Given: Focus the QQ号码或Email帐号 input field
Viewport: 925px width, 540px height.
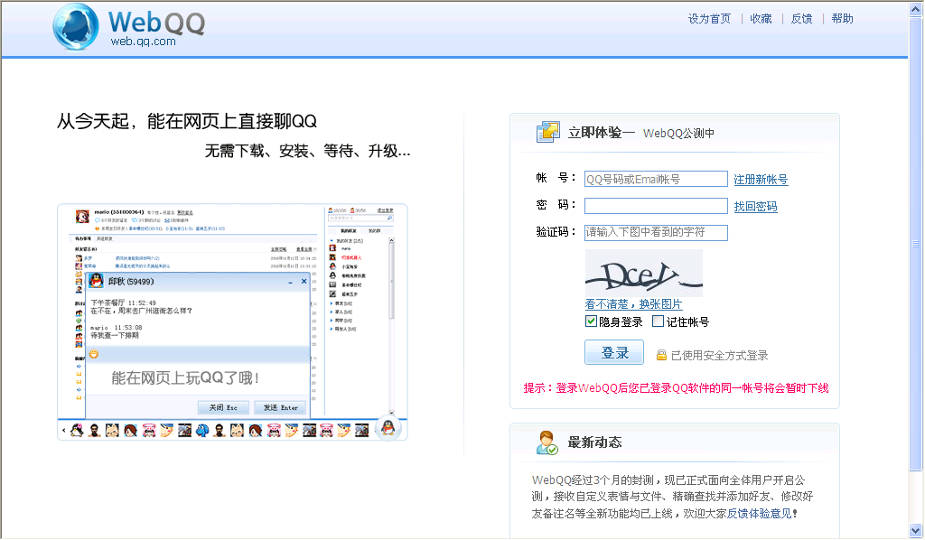Looking at the screenshot, I should pos(656,179).
